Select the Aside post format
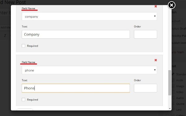The height and width of the screenshot is (116, 186). (179, 80)
